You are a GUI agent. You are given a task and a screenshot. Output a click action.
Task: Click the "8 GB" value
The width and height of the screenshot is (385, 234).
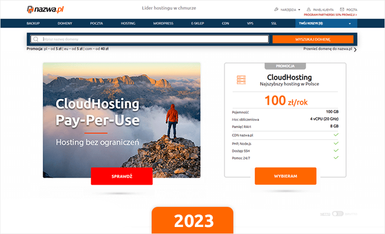pos(334,126)
